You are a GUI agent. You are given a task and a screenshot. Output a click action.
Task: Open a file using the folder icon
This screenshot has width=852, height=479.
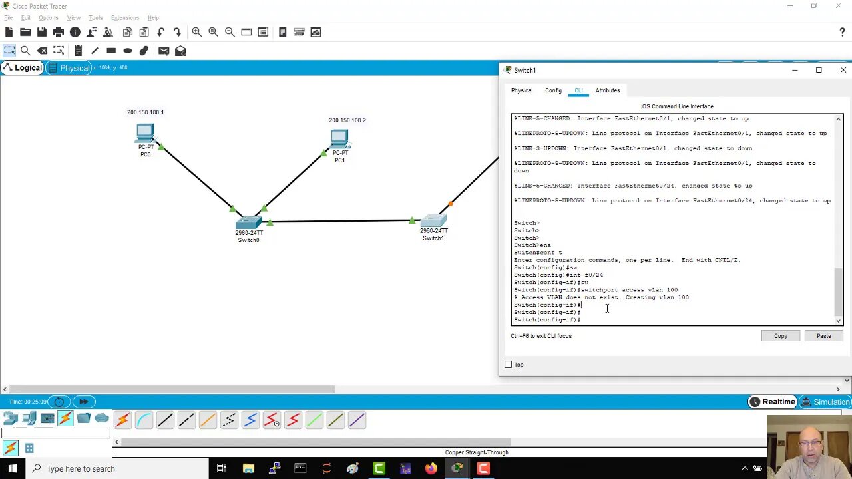(x=25, y=32)
